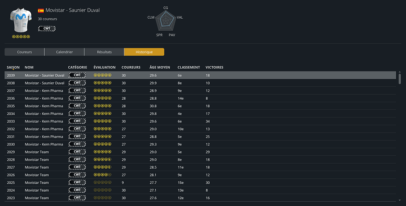Click four-star rating in 2026 row
This screenshot has height=206, width=406.
(103, 175)
